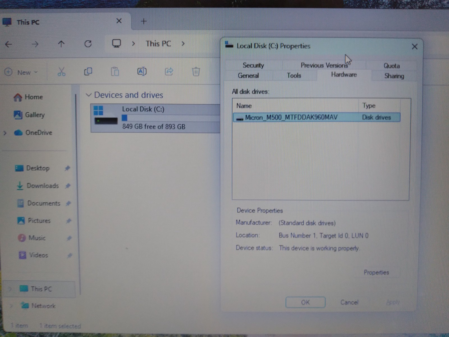Image resolution: width=449 pixels, height=337 pixels.
Task: Switch to the Tools tab
Action: point(294,76)
